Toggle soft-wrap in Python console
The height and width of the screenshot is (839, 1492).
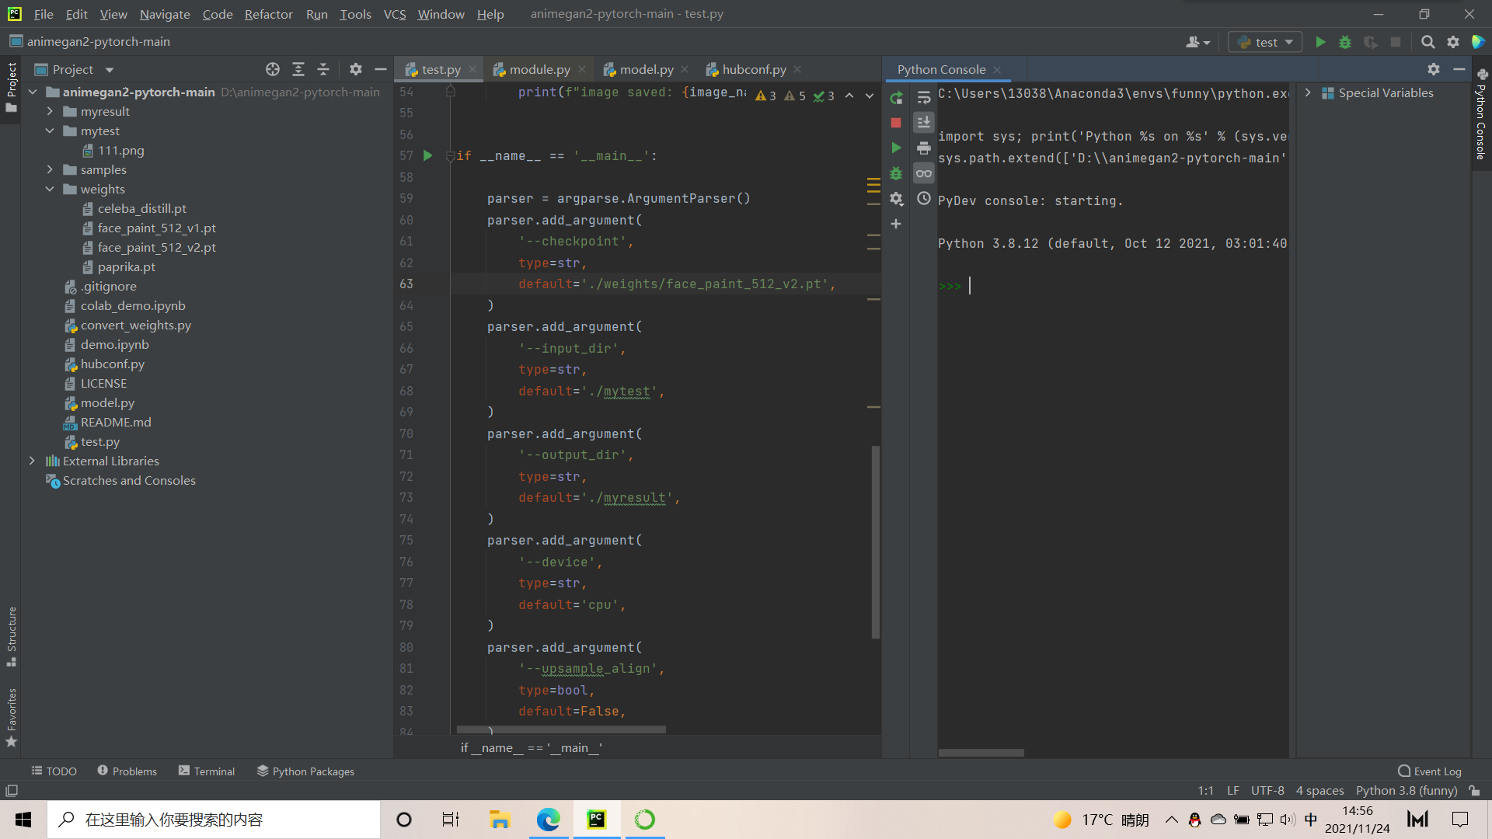tap(923, 98)
